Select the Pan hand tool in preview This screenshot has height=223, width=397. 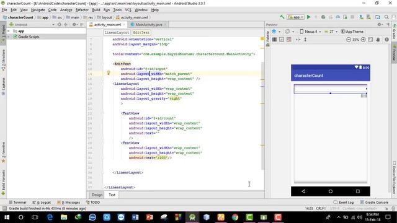point(378,40)
